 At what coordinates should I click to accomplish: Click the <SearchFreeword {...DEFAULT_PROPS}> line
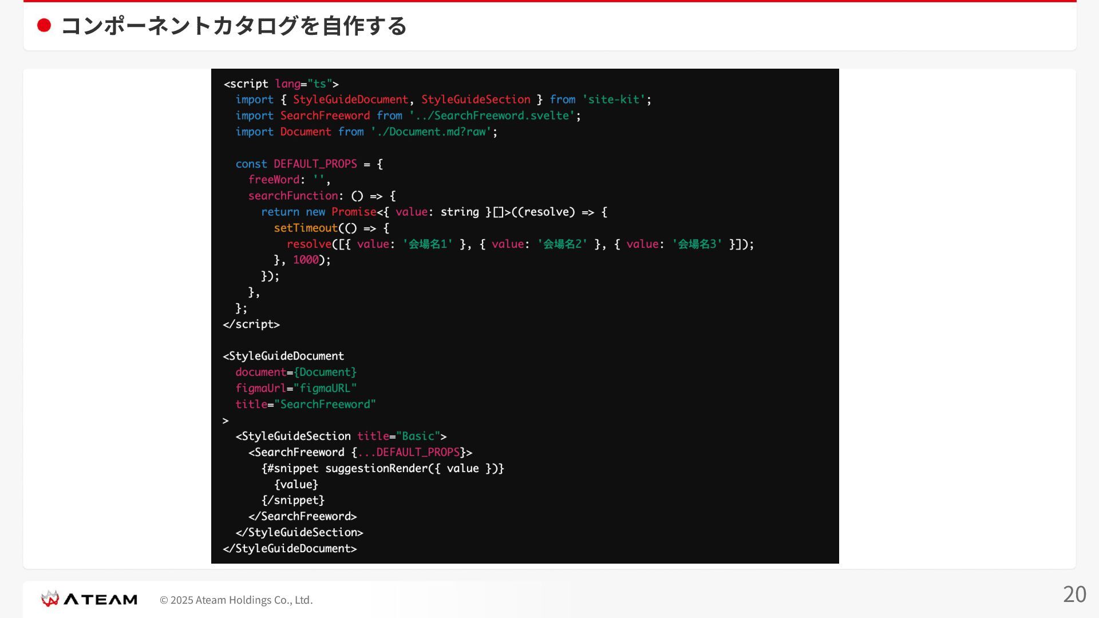pos(361,452)
